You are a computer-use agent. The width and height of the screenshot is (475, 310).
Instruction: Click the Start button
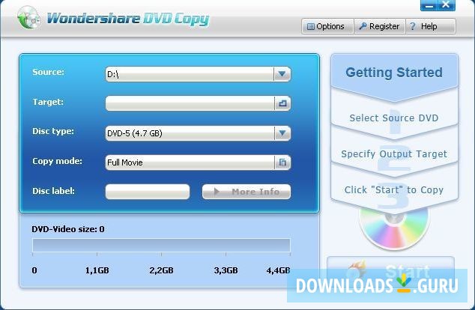pos(391,271)
